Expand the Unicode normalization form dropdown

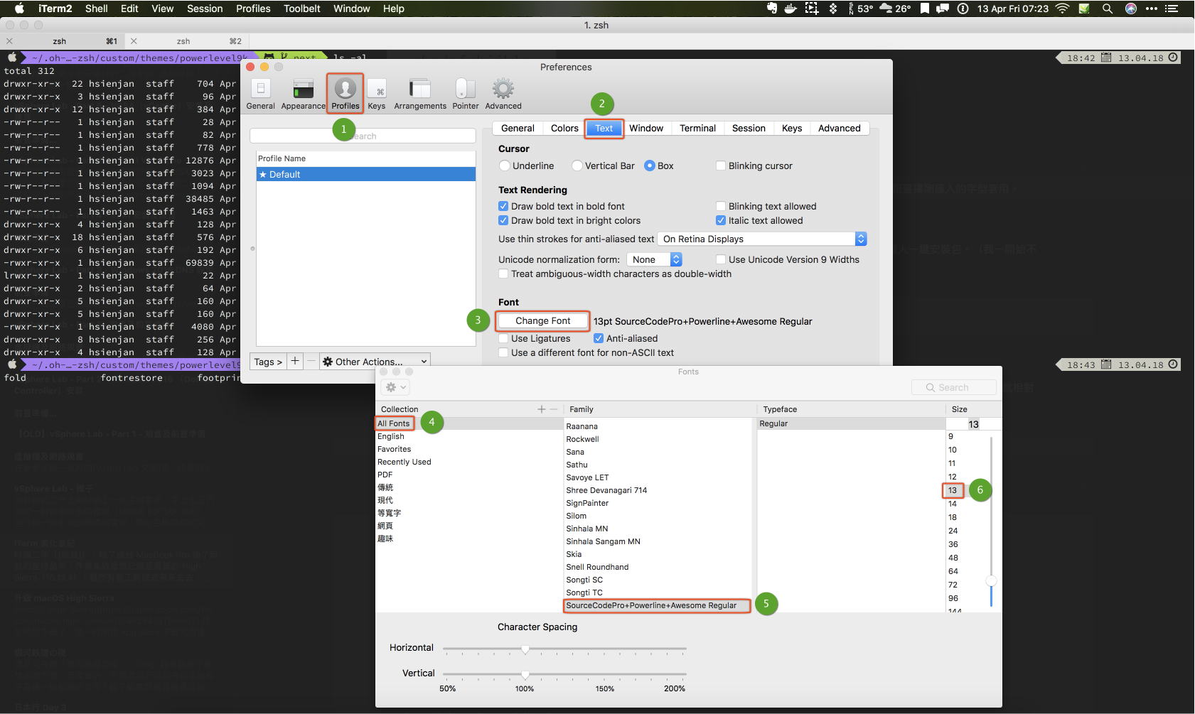click(x=654, y=259)
